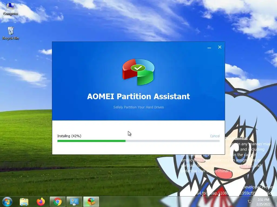Image resolution: width=277 pixels, height=207 pixels.
Task: Open the Control Panel taskbar item
Action: point(74,202)
